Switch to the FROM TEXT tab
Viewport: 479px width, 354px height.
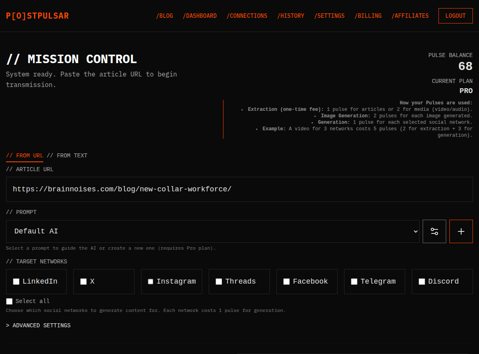67,155
